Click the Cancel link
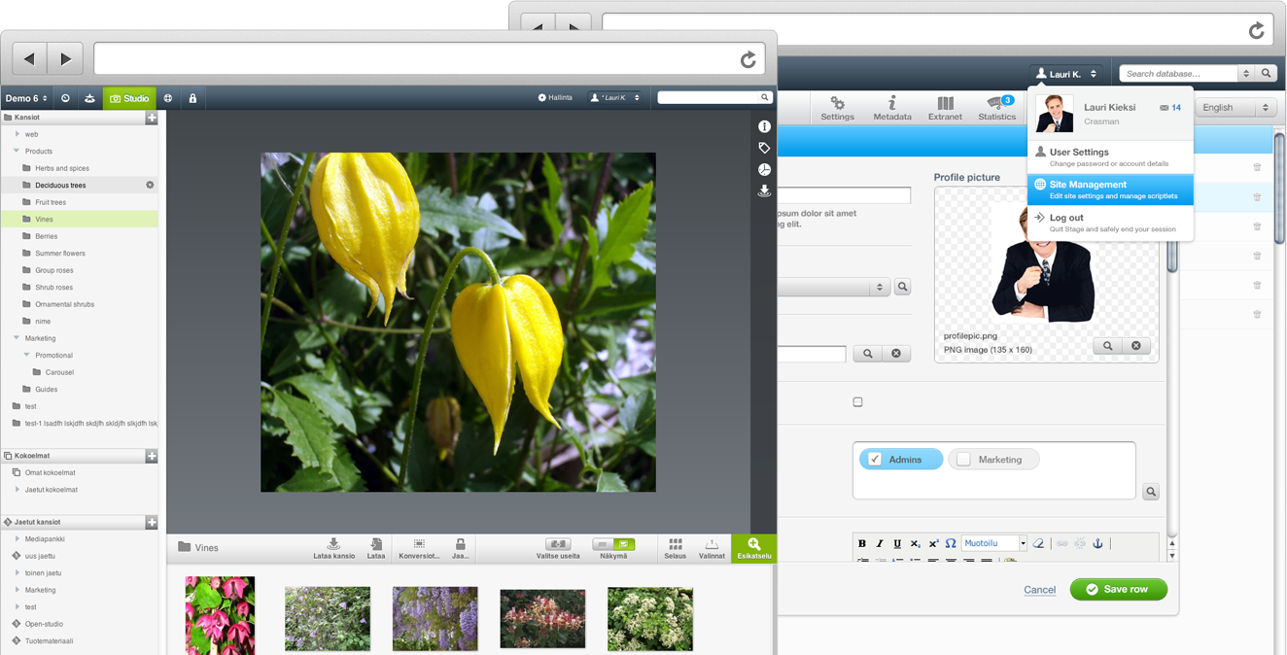The width and height of the screenshot is (1287, 655). 1039,590
